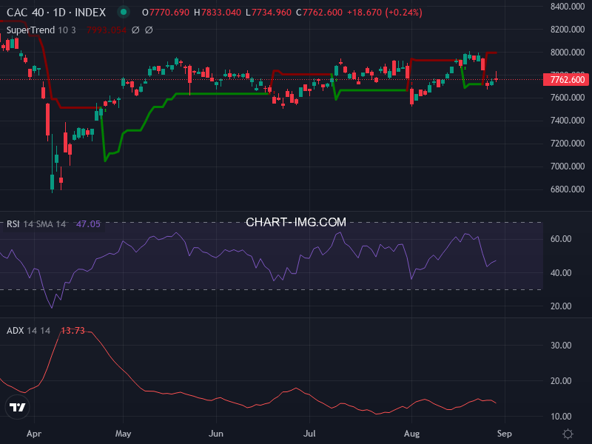Click the 7400.000 price axis label

[x=568, y=121]
